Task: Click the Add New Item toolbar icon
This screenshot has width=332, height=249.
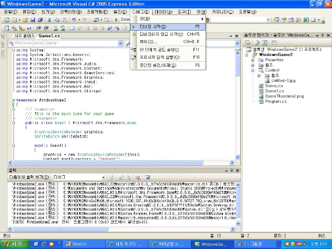Action: coord(14,20)
